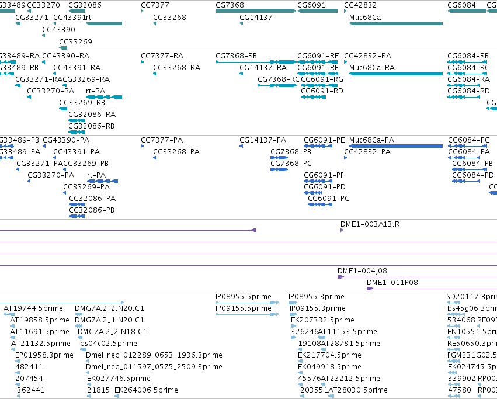Screen dimensions: 497x399
Task: Select the Muc68Ca-PA protein bar
Action: coord(396,146)
